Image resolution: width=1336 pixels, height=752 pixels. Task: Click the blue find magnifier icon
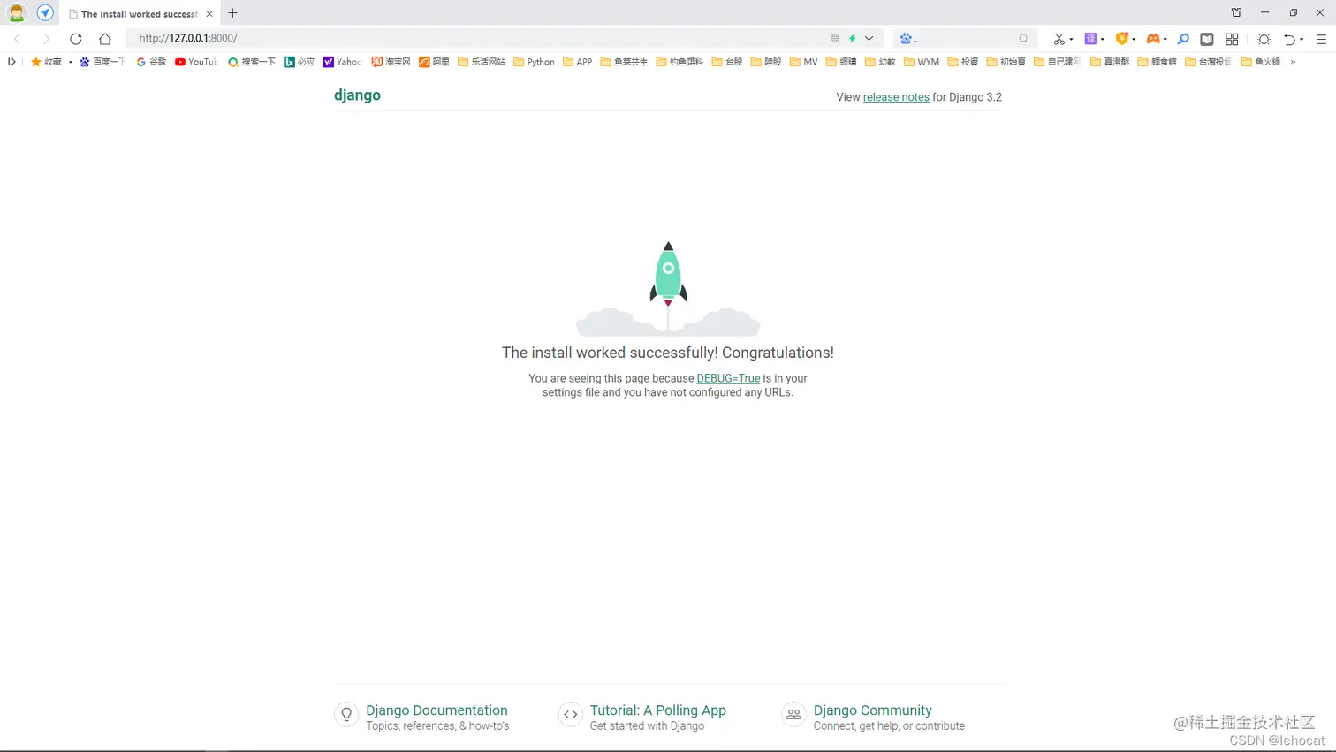click(1183, 39)
